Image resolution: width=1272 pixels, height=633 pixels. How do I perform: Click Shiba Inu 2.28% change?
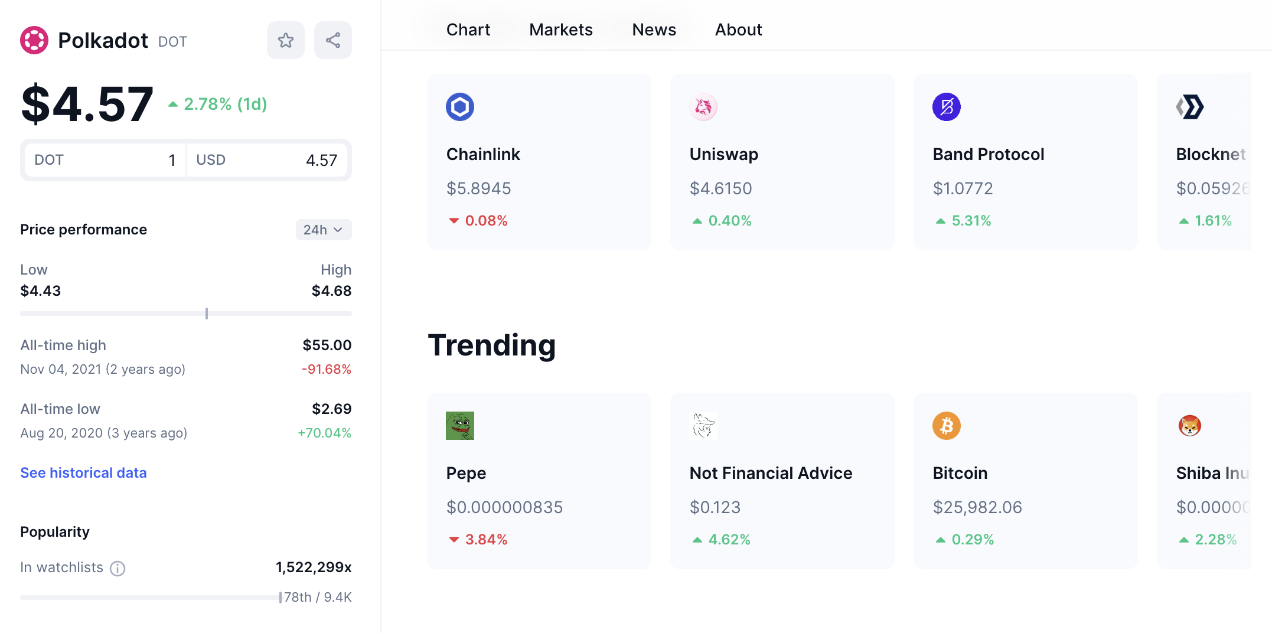point(1208,539)
